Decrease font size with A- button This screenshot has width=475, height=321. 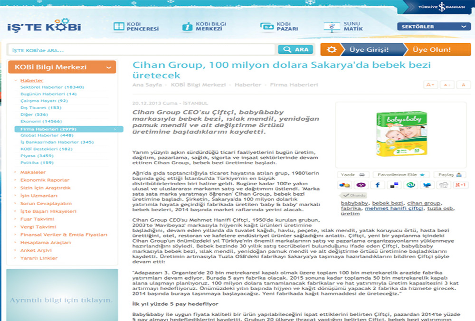(x=447, y=85)
